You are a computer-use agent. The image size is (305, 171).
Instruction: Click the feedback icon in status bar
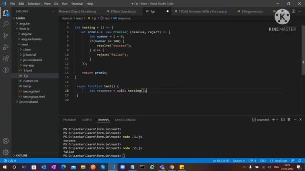pos(293,161)
